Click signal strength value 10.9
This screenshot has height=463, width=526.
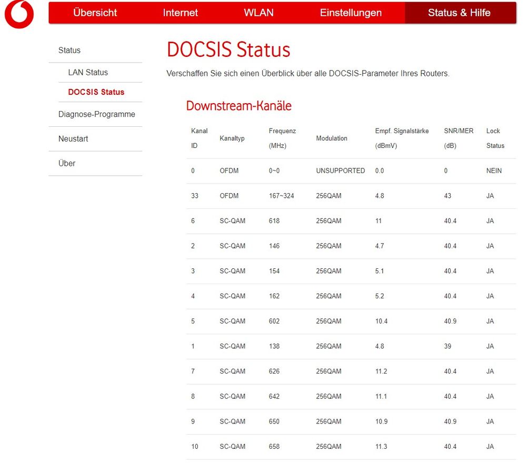pyautogui.click(x=381, y=422)
